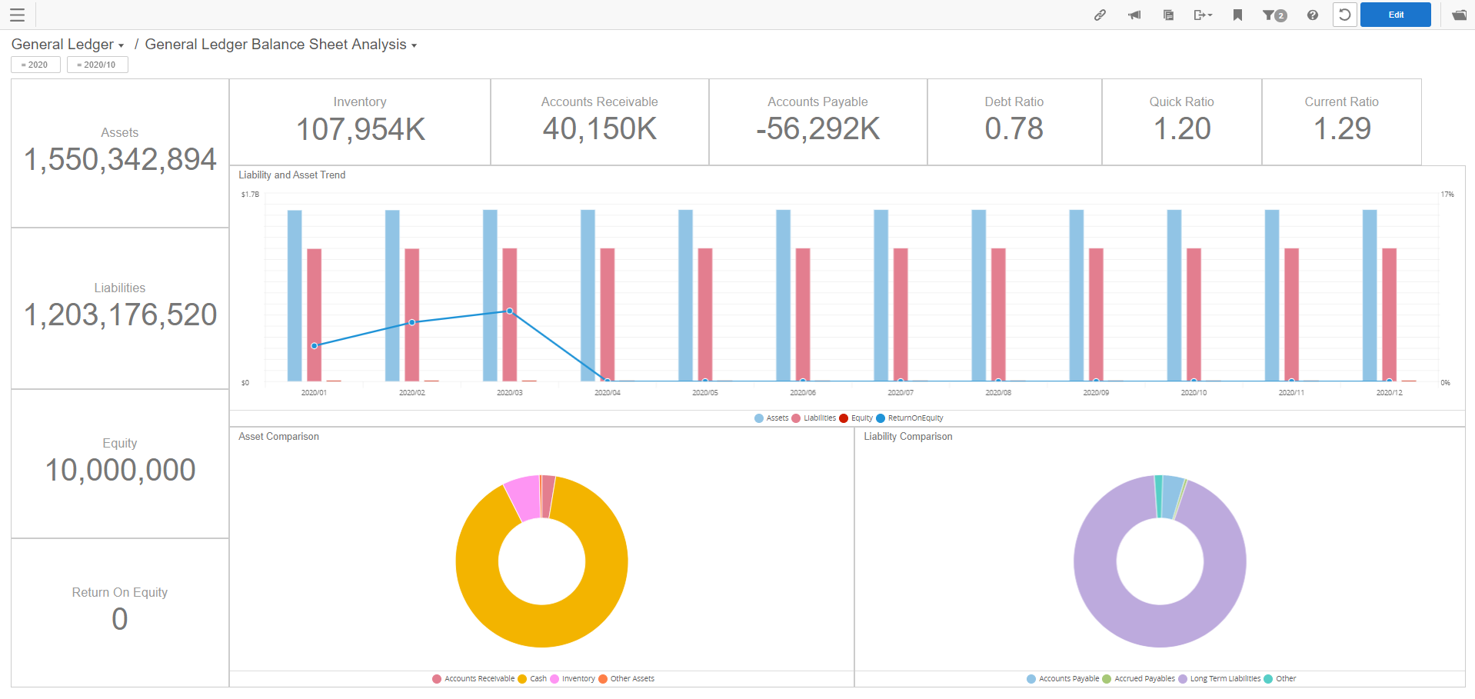Open the bookmark icon
Screen dimensions: 1475x699
(x=1237, y=15)
